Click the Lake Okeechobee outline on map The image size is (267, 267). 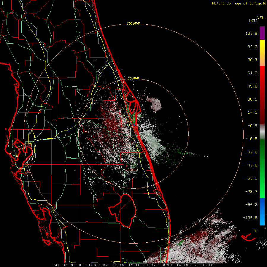123,211
